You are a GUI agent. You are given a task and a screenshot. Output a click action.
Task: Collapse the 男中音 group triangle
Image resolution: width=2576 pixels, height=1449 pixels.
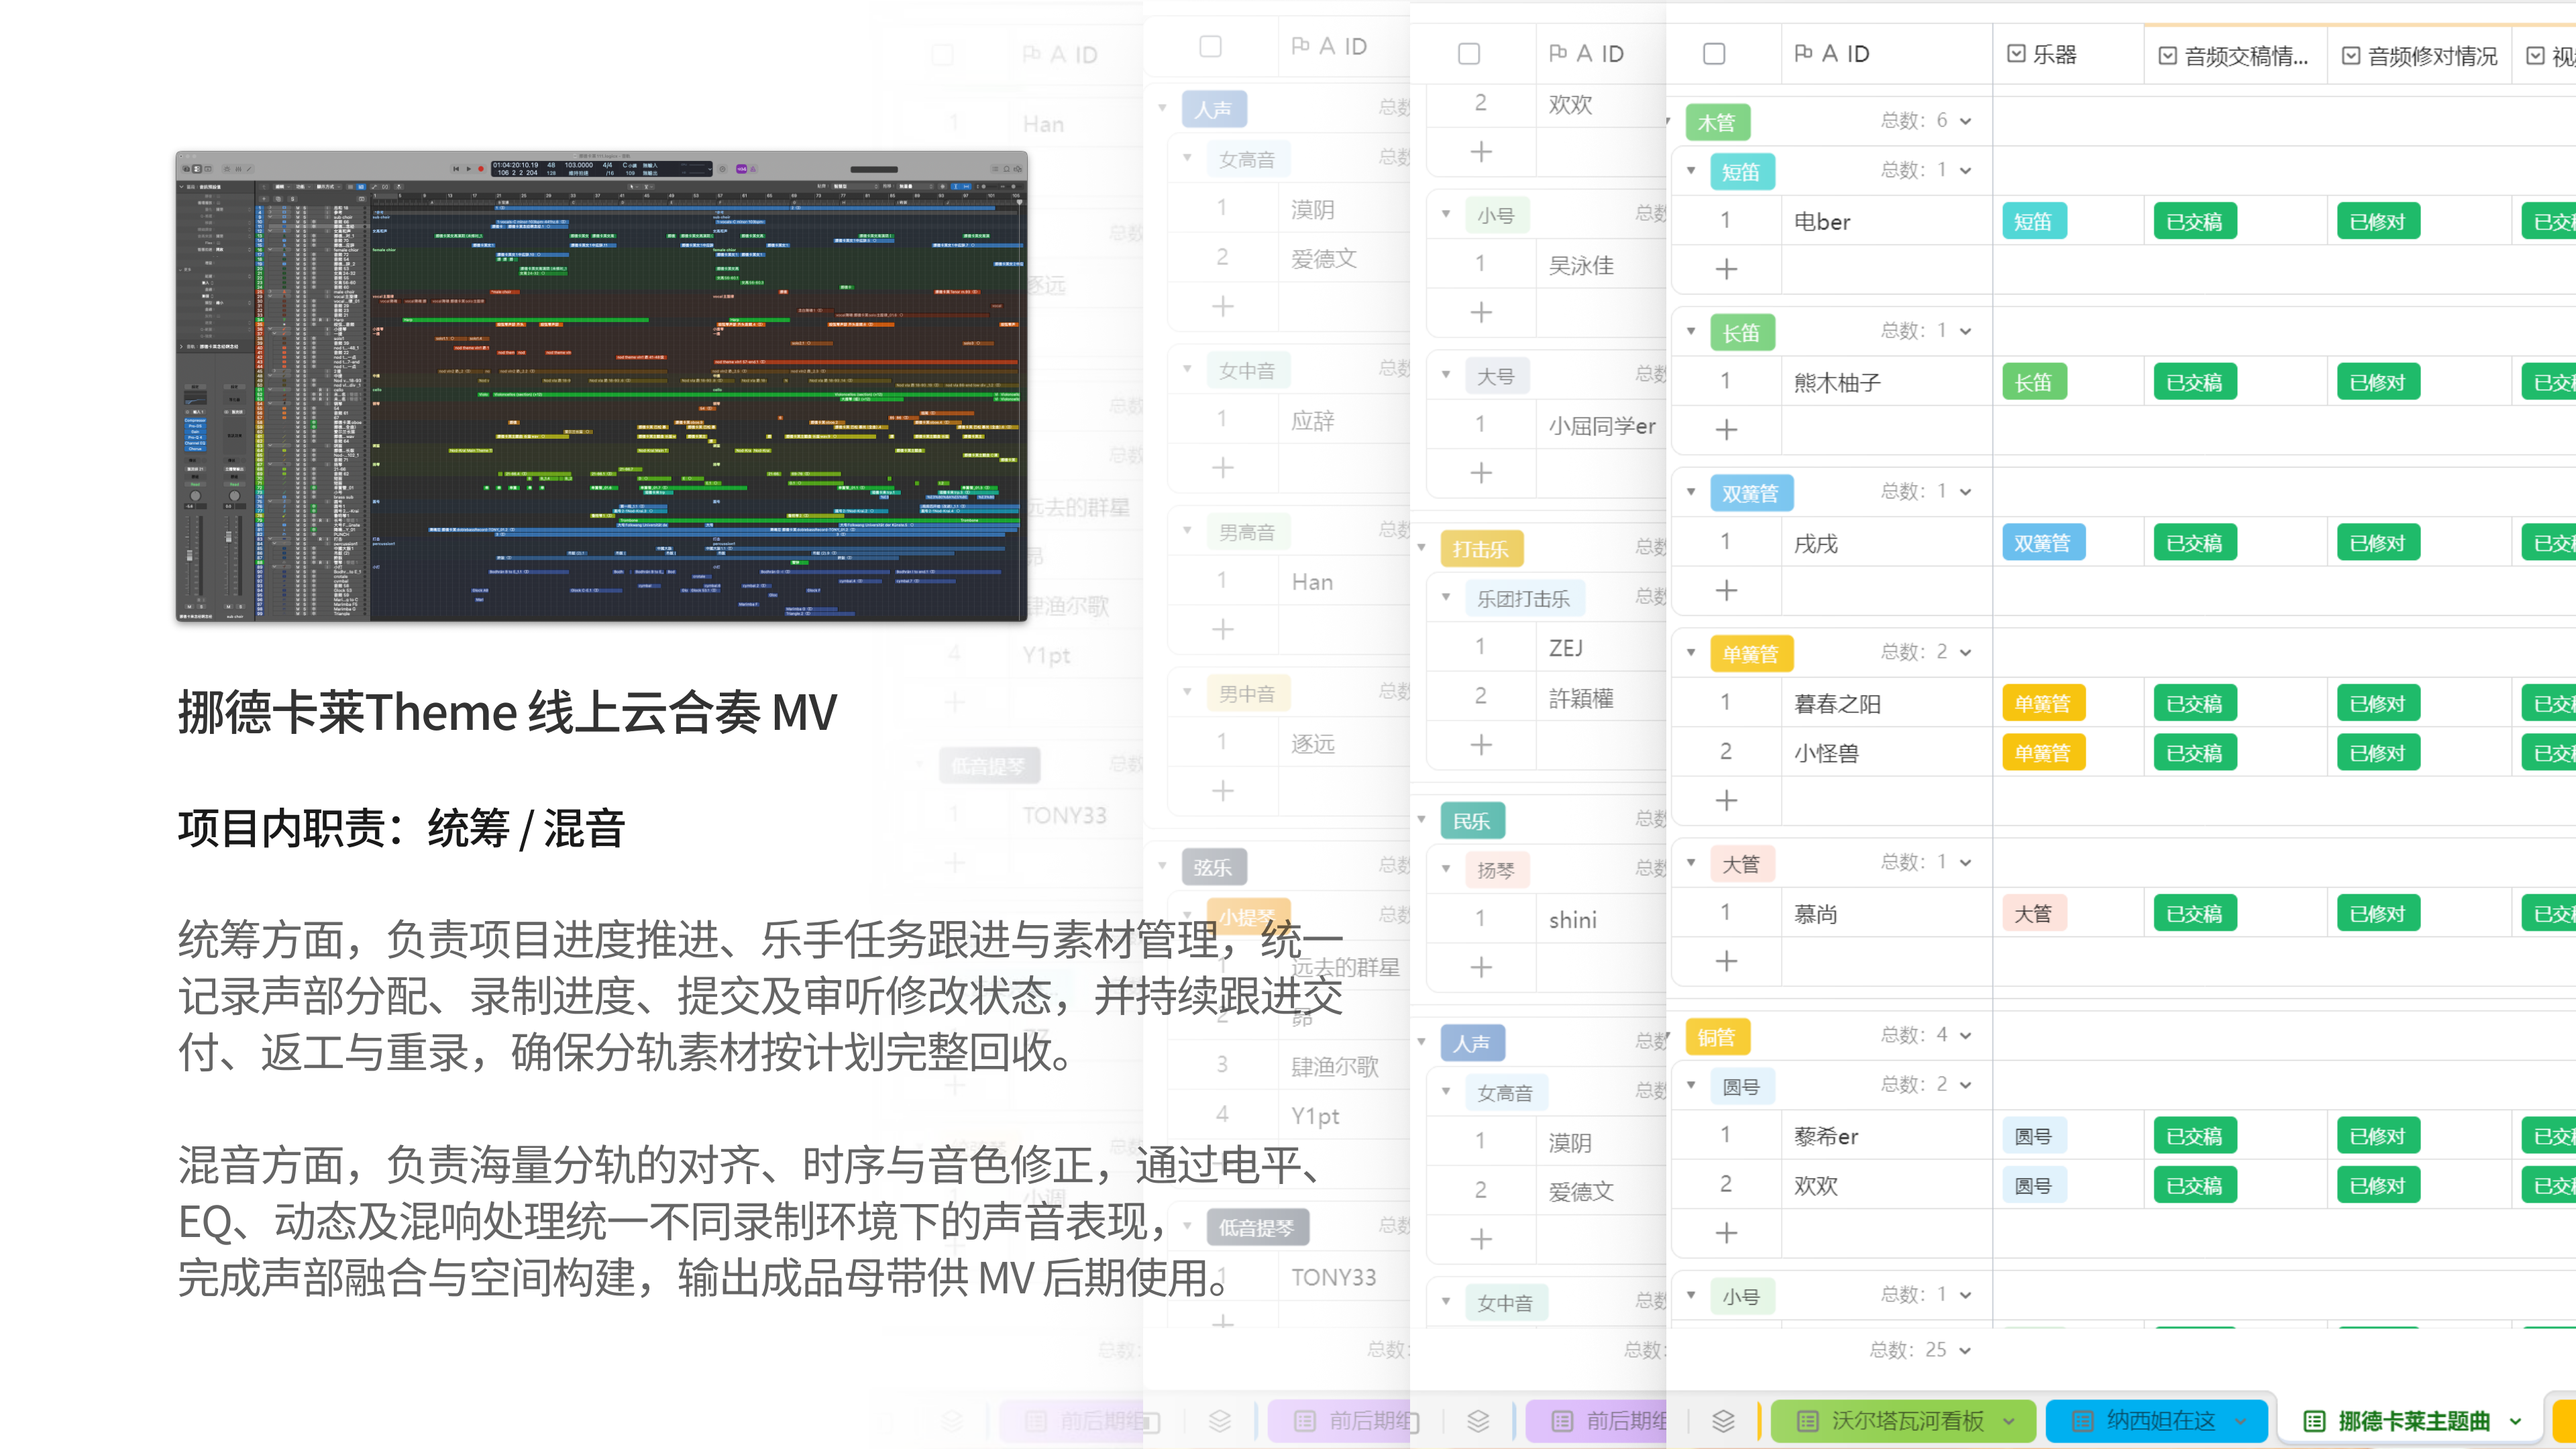pyautogui.click(x=1187, y=692)
